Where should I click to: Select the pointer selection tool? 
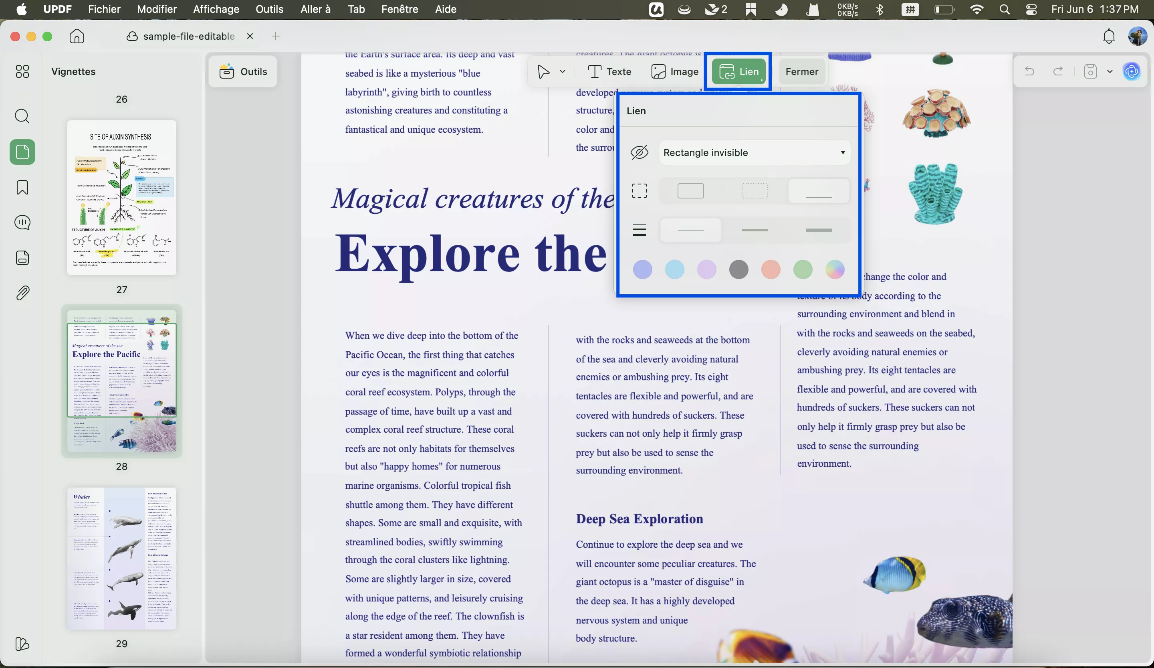click(543, 71)
